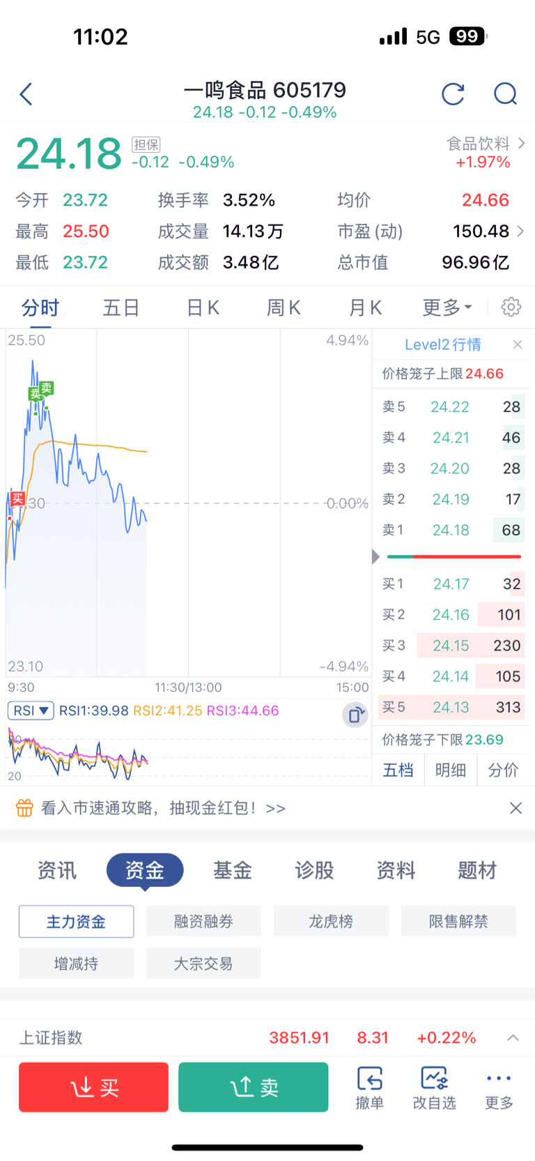Open 看入市速通攻略 promo link
The width and height of the screenshot is (535, 1161).
pos(163,808)
